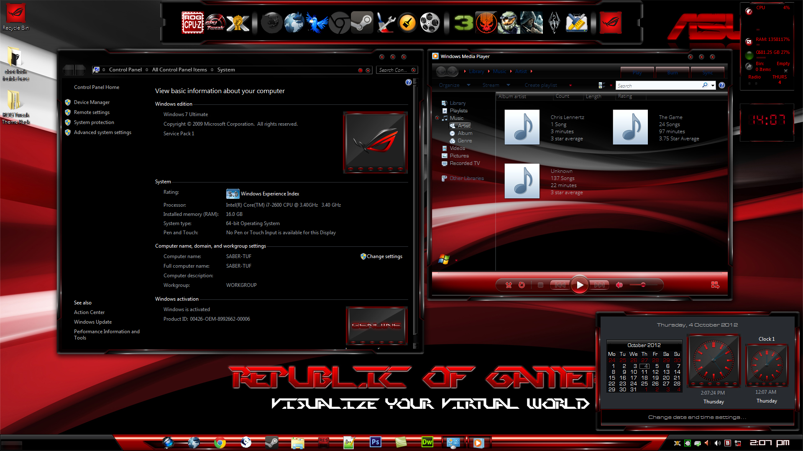
Task: Open GPU Tweak in the top dock
Action: coord(215,23)
